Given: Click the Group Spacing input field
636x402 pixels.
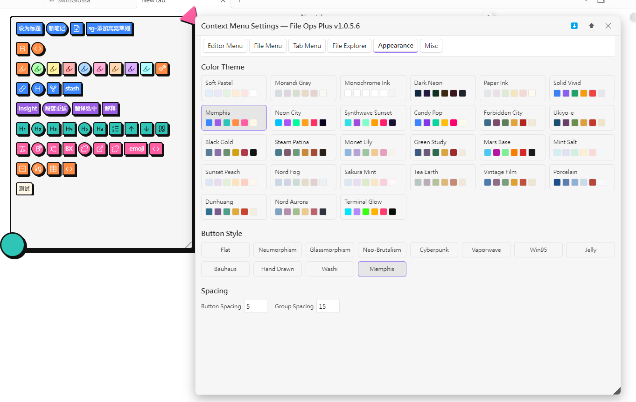Looking at the screenshot, I should [328, 306].
